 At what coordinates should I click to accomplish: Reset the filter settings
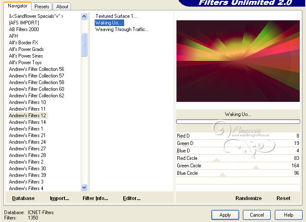pyautogui.click(x=283, y=198)
